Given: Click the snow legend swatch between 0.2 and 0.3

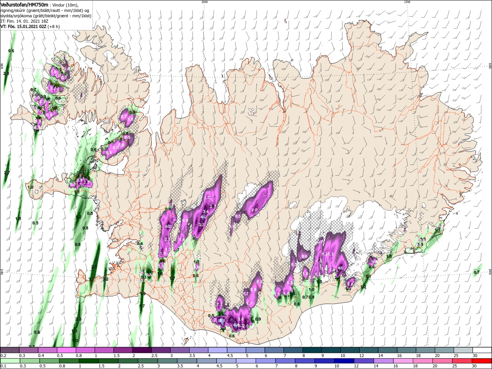Looking at the screenshot, I should point(10,350).
